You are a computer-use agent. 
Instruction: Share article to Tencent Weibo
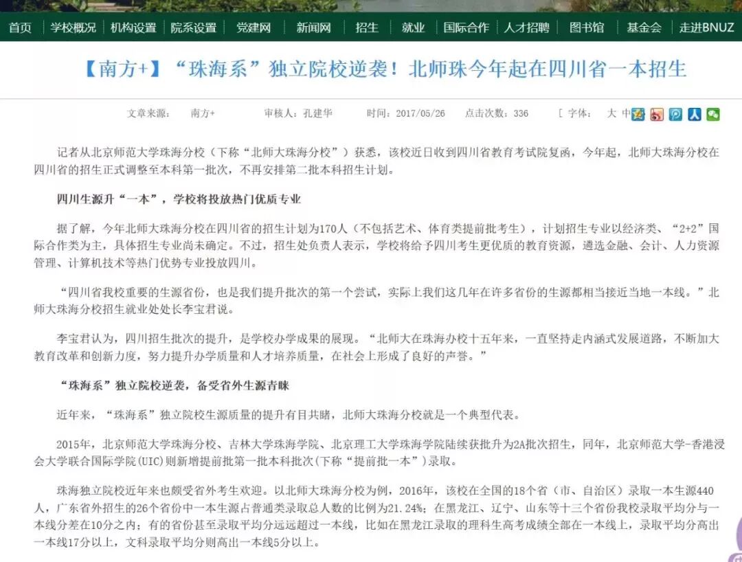coord(676,114)
